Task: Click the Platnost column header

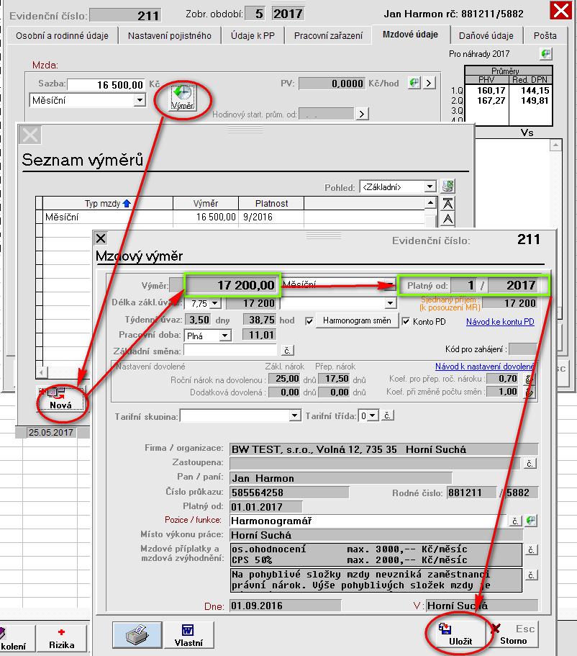Action: (271, 203)
